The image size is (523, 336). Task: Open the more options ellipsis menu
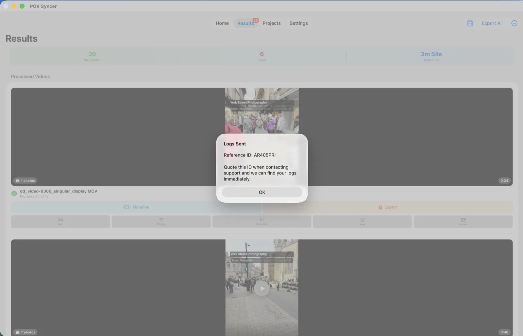tap(514, 23)
